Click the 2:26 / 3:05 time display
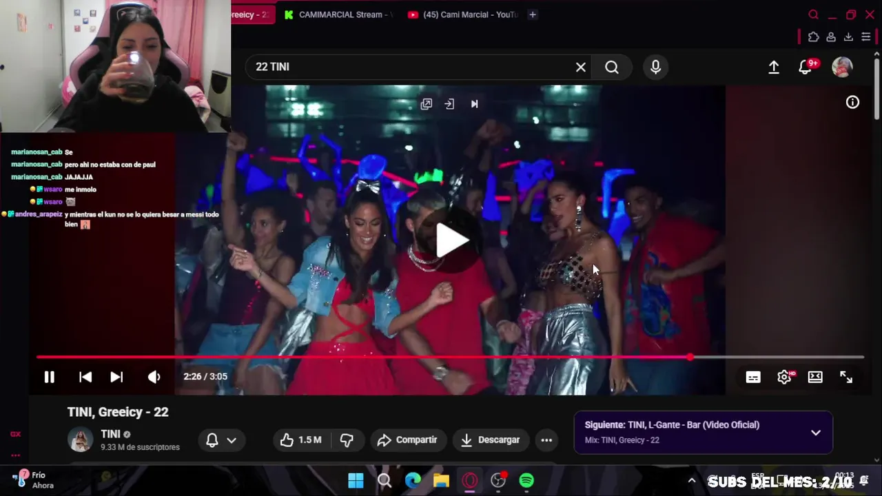The width and height of the screenshot is (882, 496). tap(205, 377)
